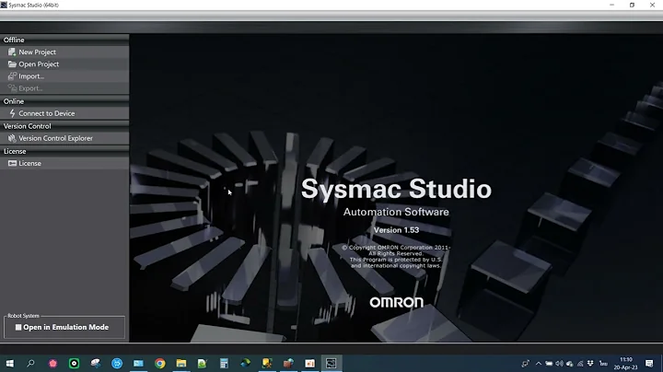Select Export... in the Offline list
Screen dimensions: 663x372
64,88
